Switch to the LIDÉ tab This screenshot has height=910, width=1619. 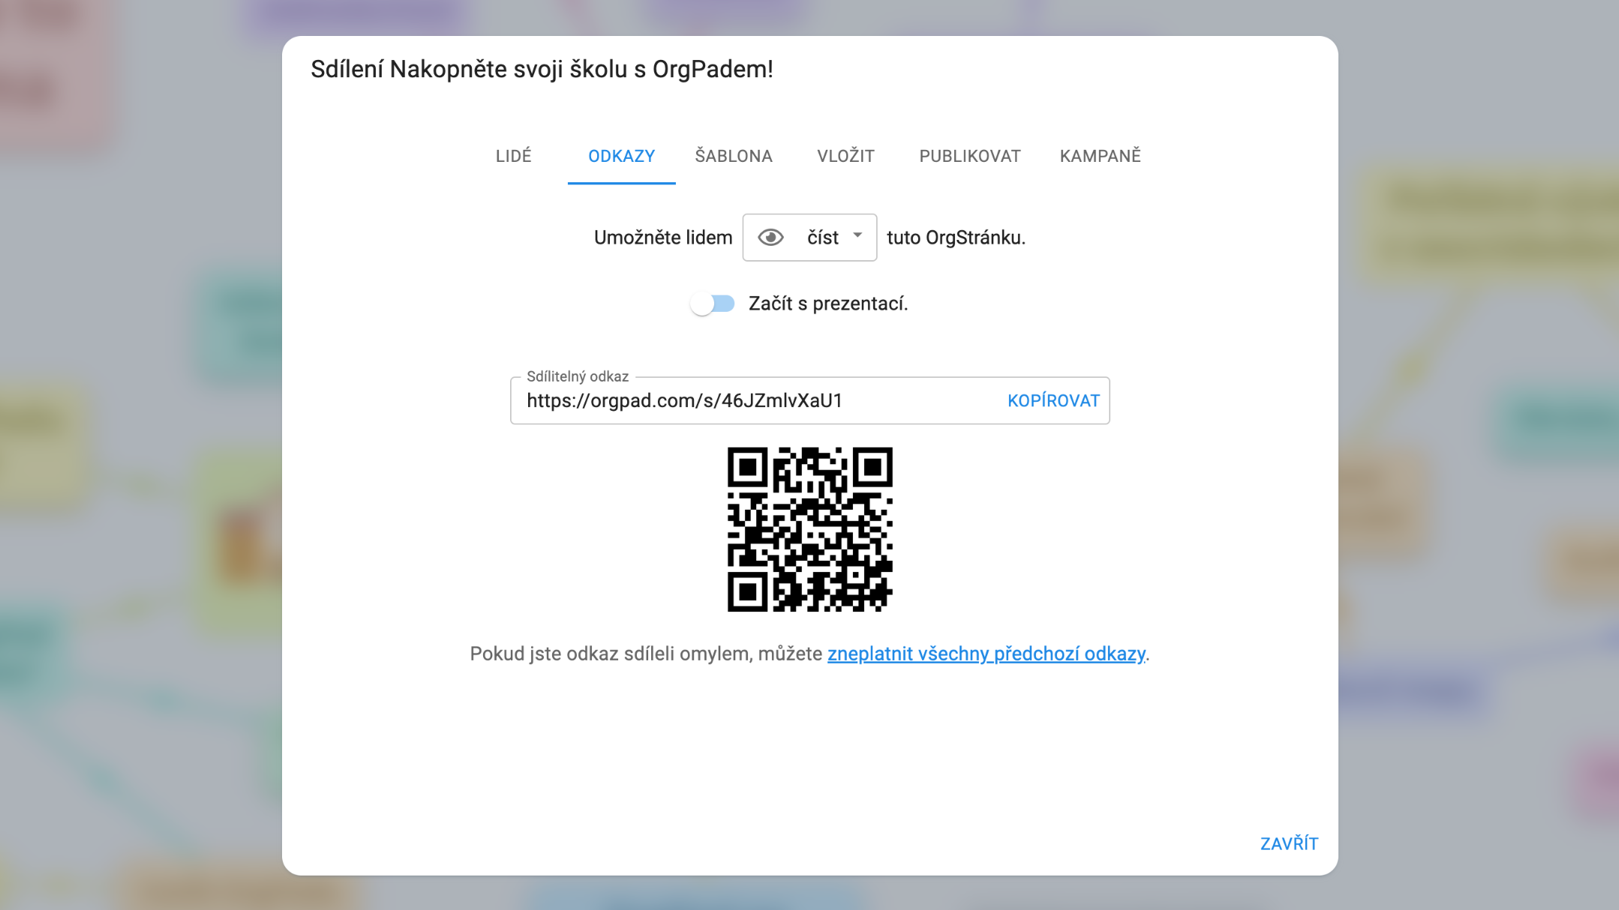[x=514, y=156]
